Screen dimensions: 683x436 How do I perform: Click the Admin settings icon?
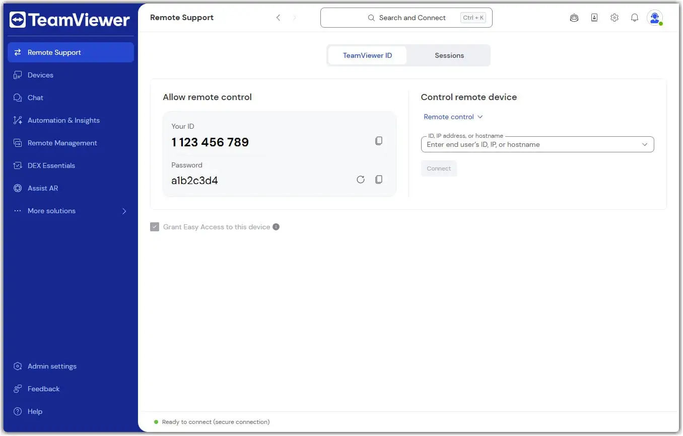18,366
